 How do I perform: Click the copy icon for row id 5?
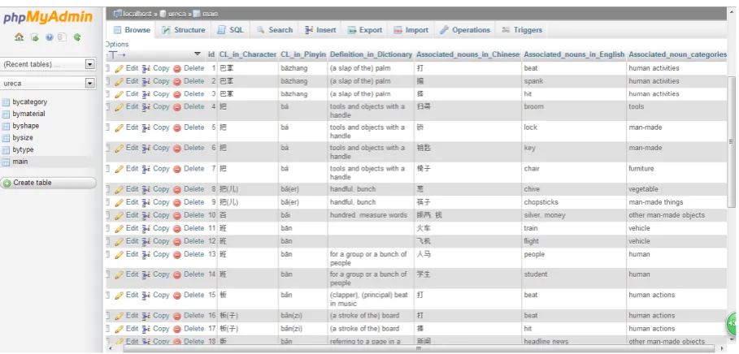pyautogui.click(x=146, y=127)
